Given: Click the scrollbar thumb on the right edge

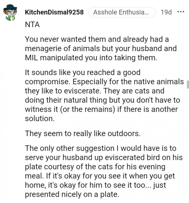Looking at the screenshot, I should pyautogui.click(x=188, y=84).
